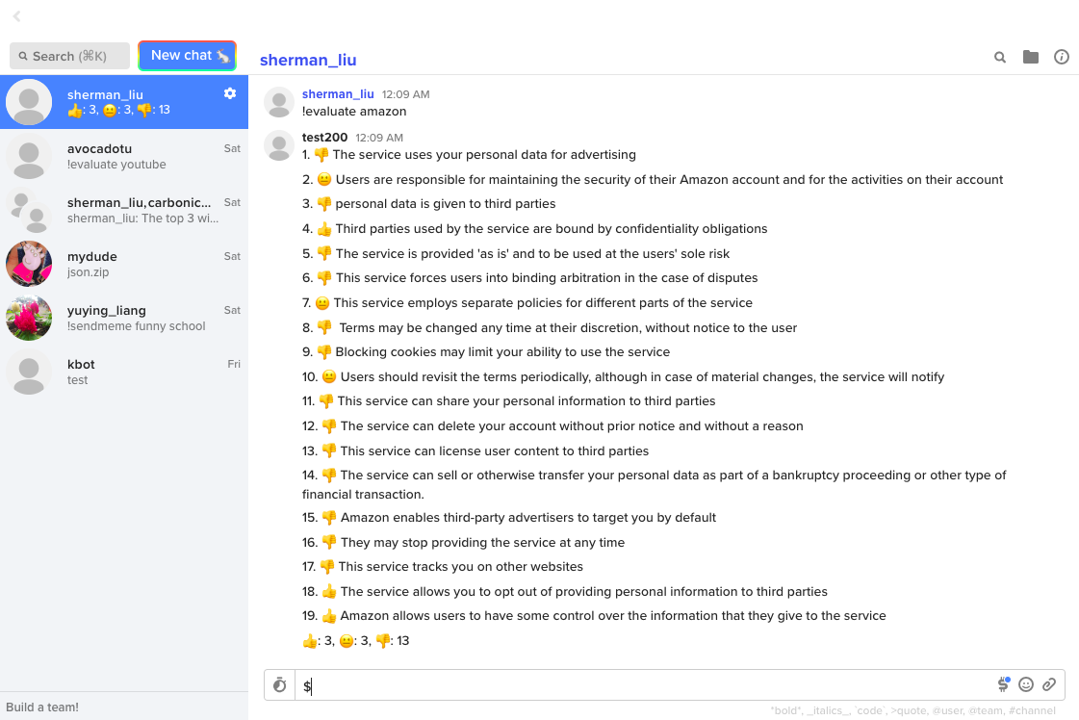1079x720 pixels.
Task: Focus the Search field in sidebar
Action: (69, 56)
